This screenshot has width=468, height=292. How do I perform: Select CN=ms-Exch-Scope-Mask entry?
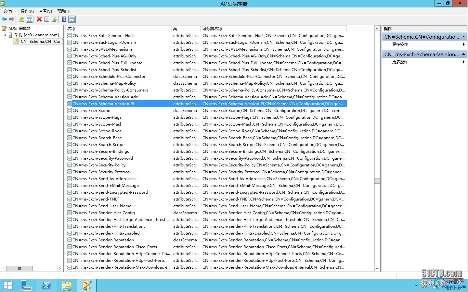(97, 124)
